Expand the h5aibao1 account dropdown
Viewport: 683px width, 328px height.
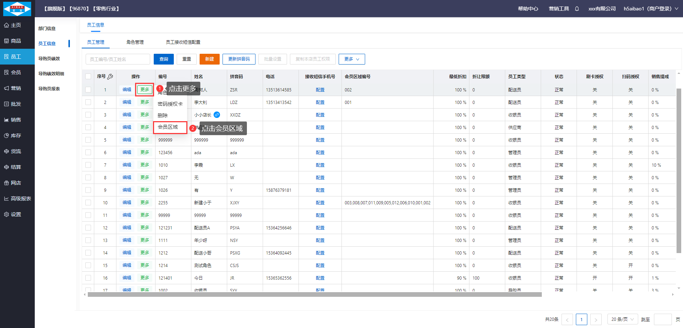pos(651,9)
